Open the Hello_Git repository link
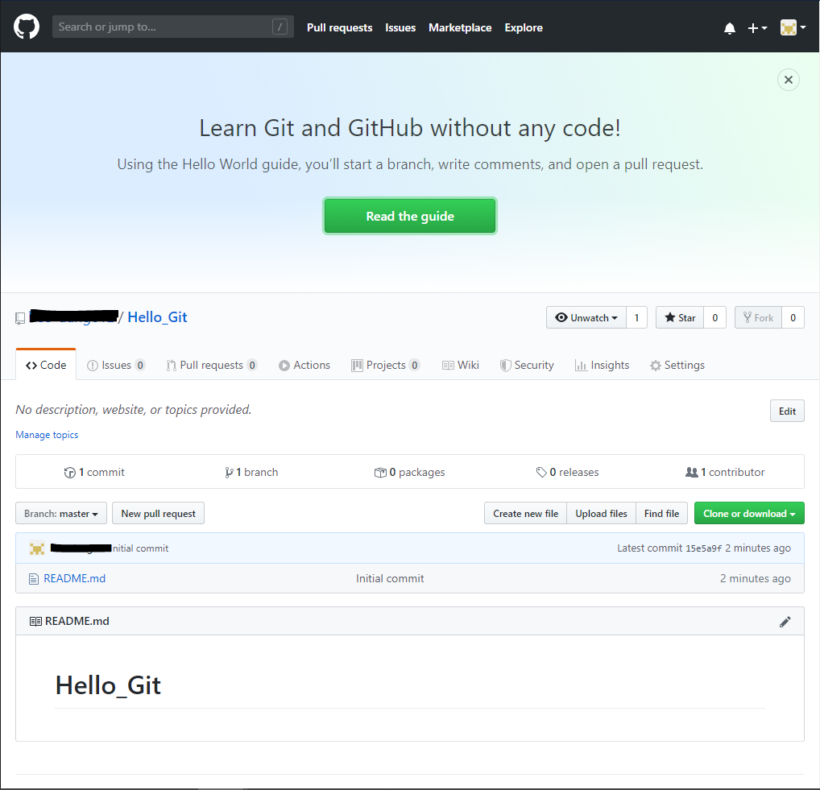Viewport: 820px width, 790px height. click(x=157, y=317)
